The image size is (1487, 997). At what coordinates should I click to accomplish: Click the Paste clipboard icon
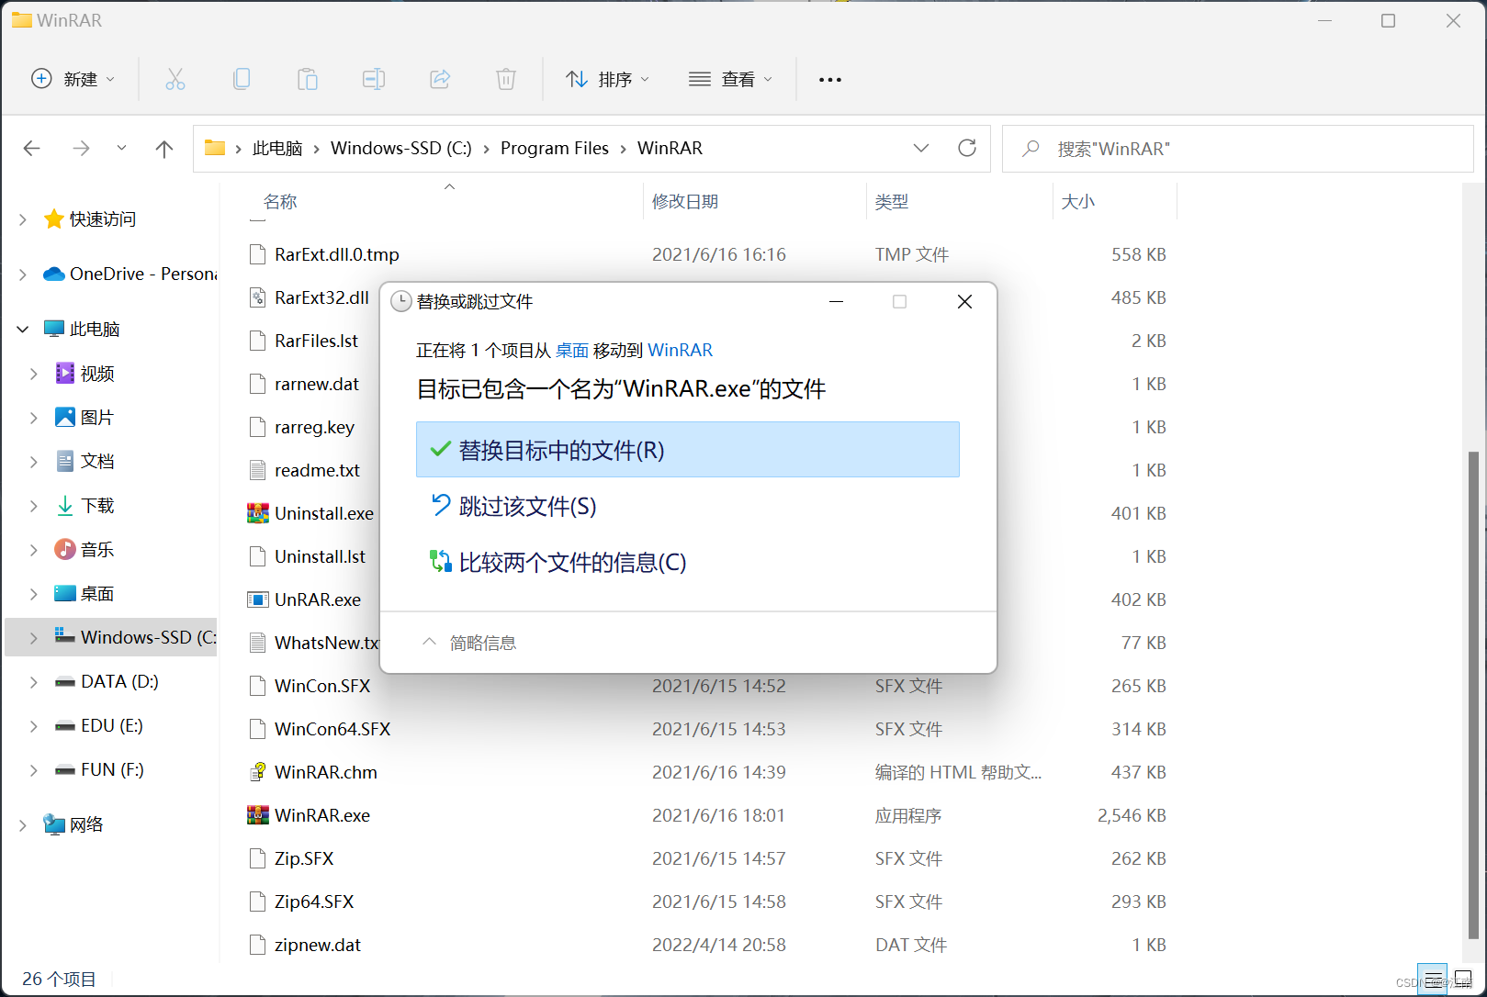click(x=308, y=79)
